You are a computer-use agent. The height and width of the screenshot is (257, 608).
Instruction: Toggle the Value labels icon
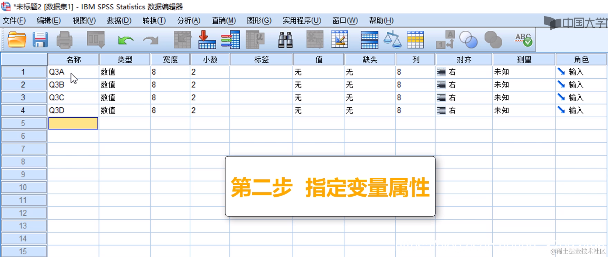445,40
